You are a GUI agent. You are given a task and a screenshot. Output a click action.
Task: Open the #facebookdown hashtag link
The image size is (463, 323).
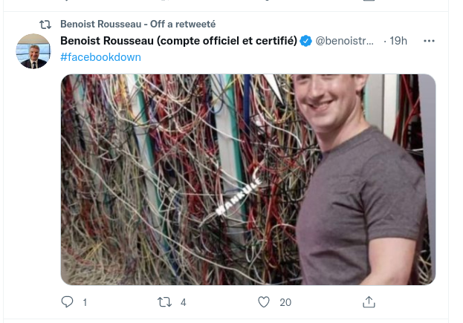tap(100, 57)
